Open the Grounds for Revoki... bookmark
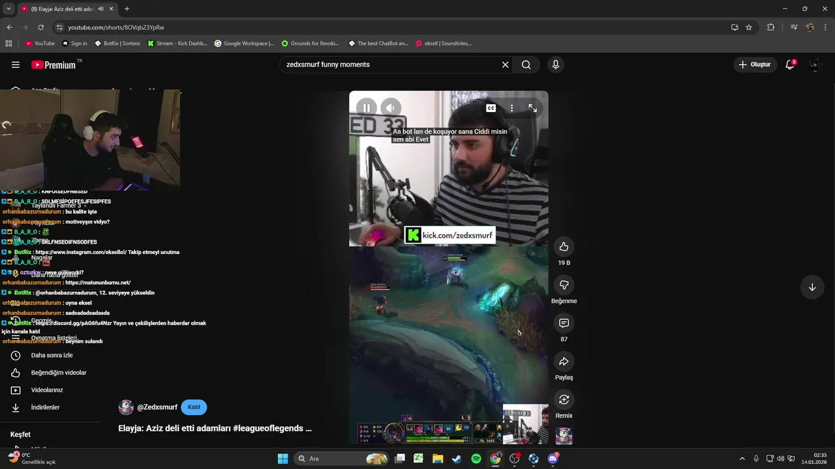 (x=311, y=44)
